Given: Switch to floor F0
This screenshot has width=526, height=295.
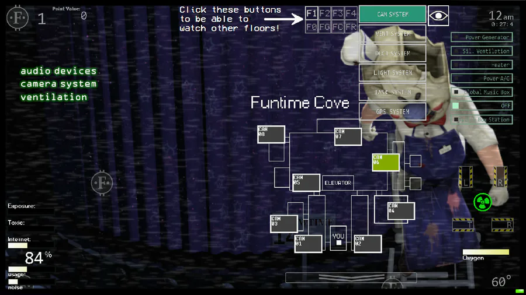Looking at the screenshot, I should point(312,27).
